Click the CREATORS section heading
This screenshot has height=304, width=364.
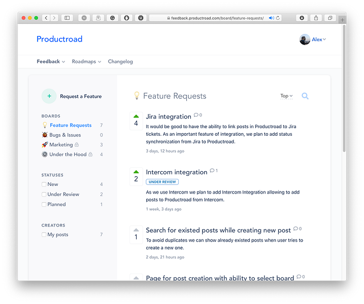click(53, 225)
